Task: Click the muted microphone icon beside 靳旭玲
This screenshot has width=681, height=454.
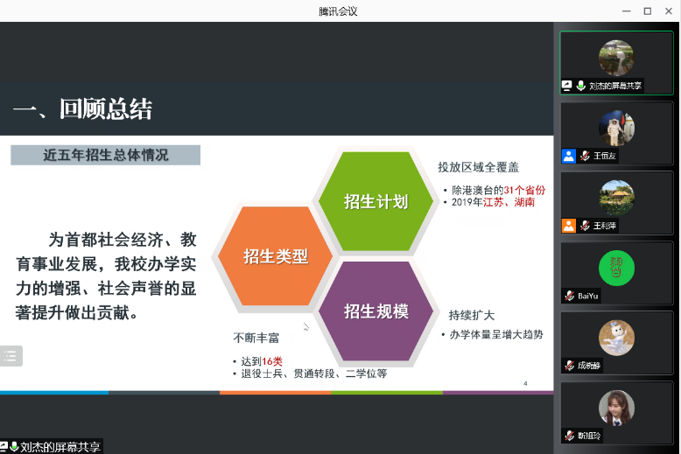Action: tap(569, 435)
